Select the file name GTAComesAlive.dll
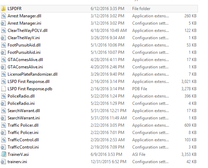This screenshot has height=168, width=208. click(25, 60)
